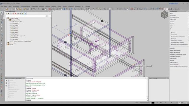Expand "Чертежи" arrow in the right menu panel
189x106 pixels.
(x=188, y=21)
